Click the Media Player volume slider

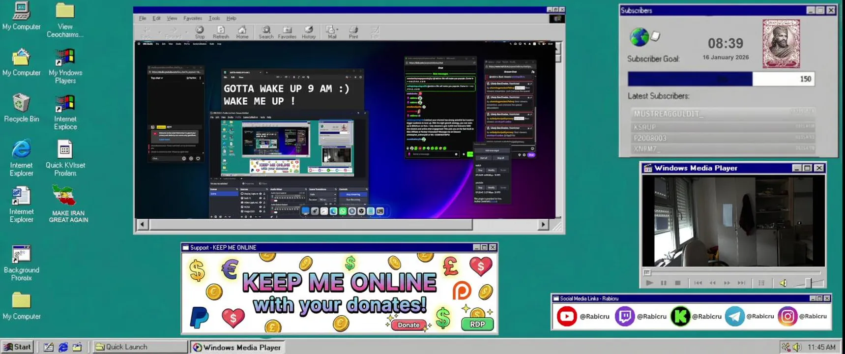(809, 283)
